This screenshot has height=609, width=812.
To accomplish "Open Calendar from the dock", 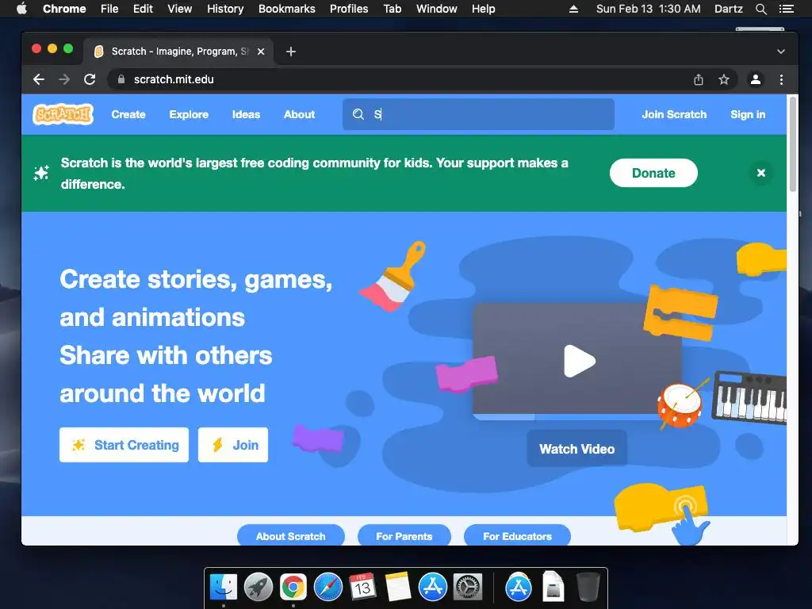I will [362, 588].
